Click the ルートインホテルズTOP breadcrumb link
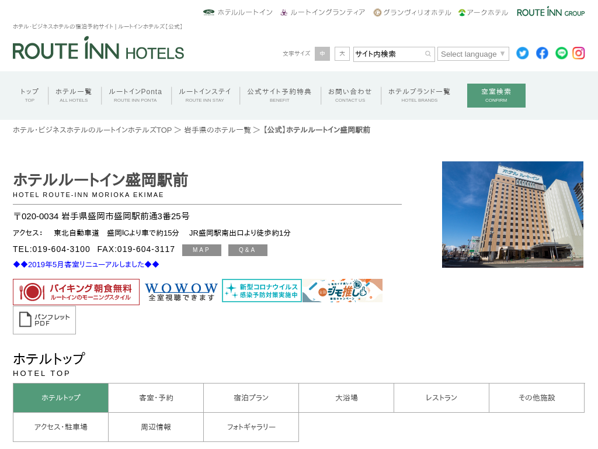The image size is (598, 449). click(92, 130)
